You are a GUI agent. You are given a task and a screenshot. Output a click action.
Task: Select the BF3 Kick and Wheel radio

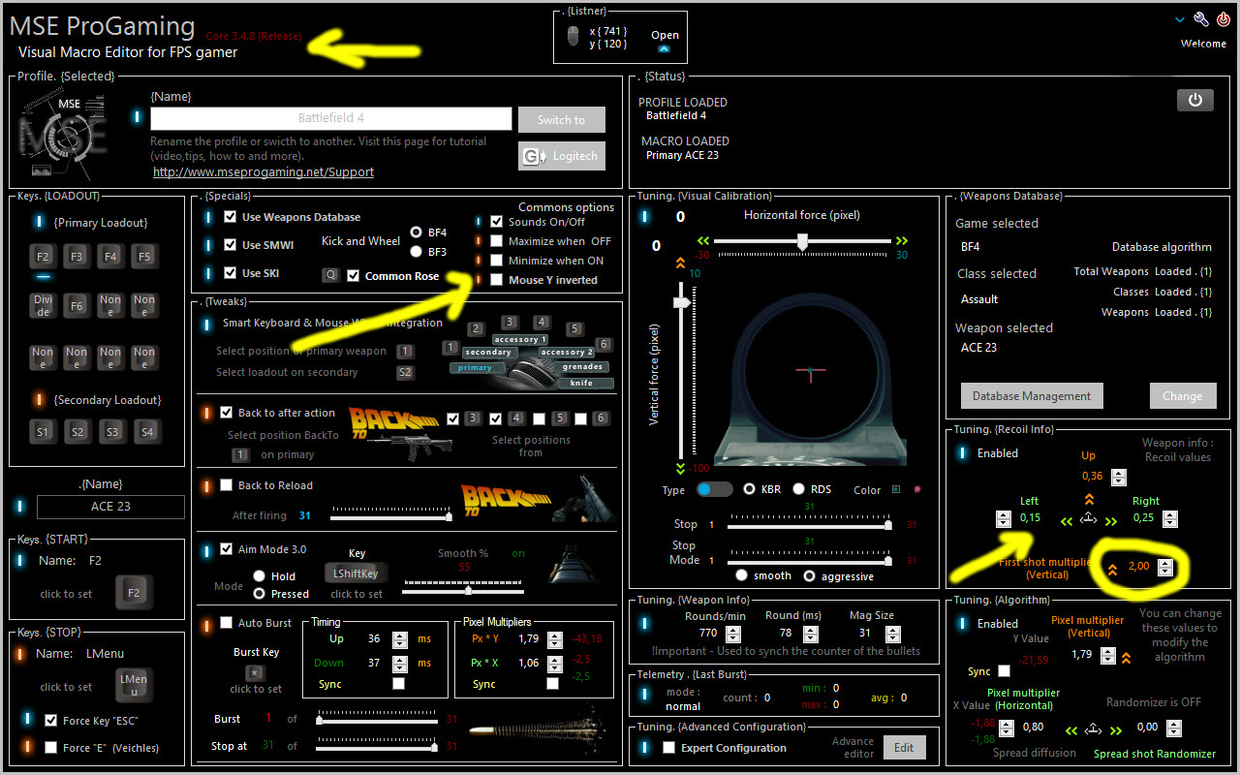click(416, 252)
